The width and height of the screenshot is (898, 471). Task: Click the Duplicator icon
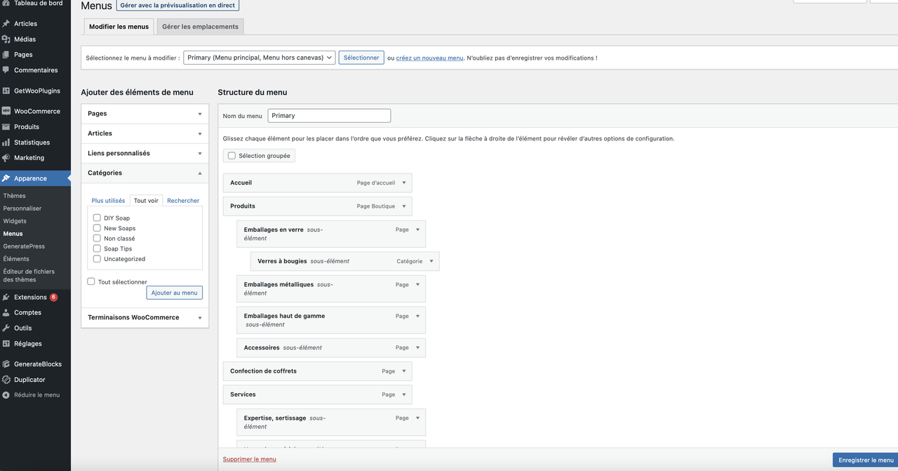click(6, 380)
